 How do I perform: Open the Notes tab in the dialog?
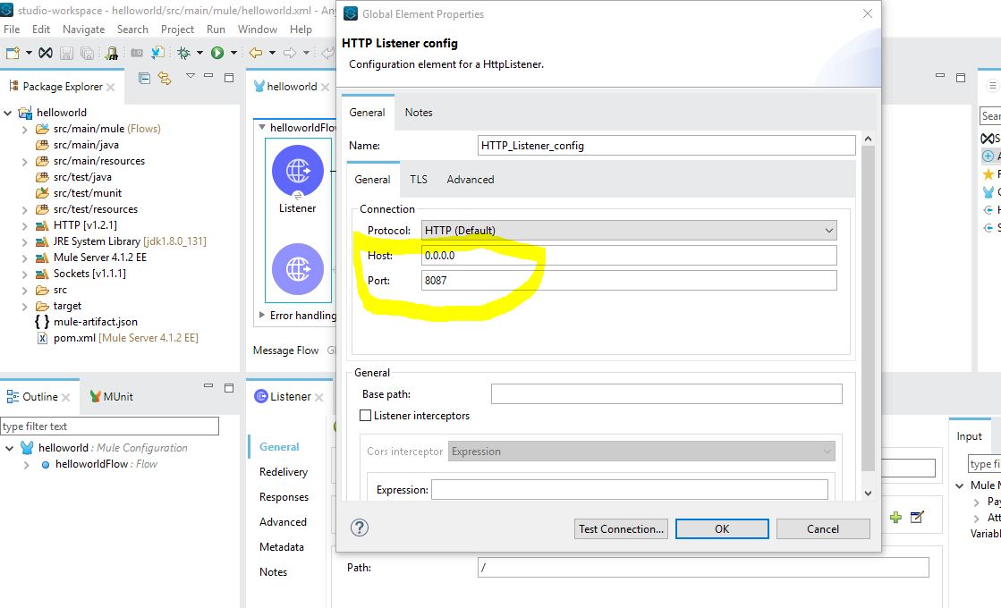pyautogui.click(x=418, y=113)
